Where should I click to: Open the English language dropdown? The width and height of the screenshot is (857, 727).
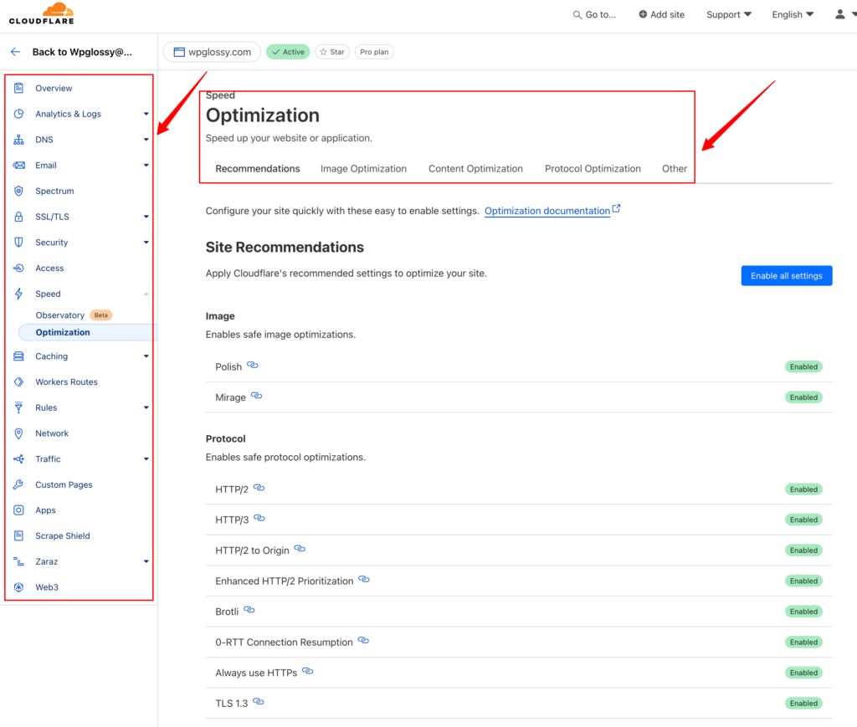(793, 14)
